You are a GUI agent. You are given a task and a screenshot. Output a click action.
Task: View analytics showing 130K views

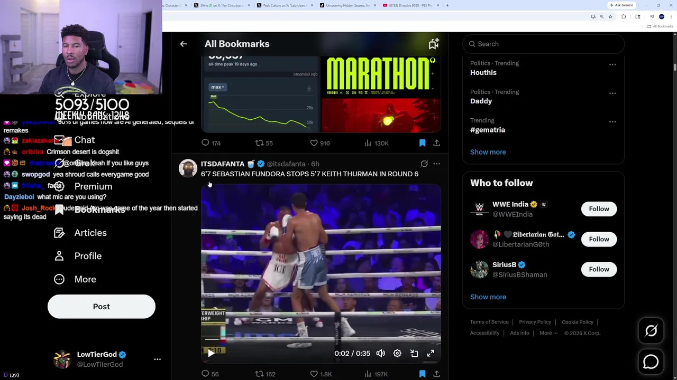376,143
